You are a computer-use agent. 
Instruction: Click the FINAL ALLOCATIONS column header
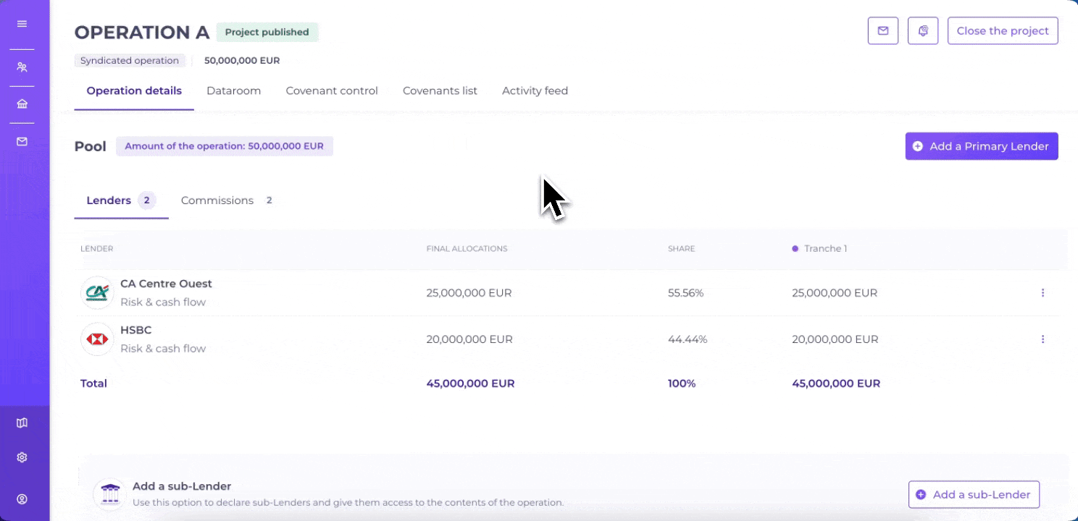[x=467, y=249]
